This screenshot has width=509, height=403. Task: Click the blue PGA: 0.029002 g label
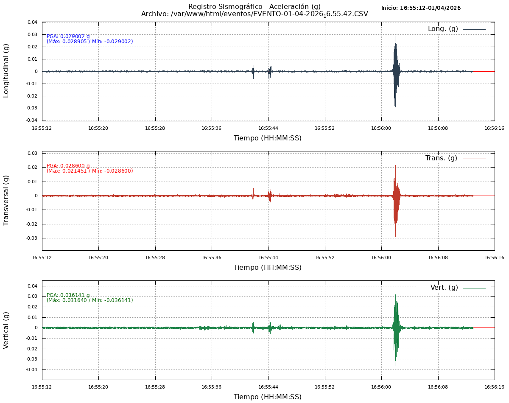coord(68,36)
